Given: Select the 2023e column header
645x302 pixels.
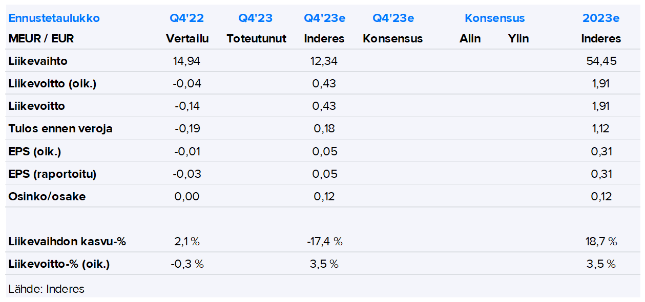Looking at the screenshot, I should tap(600, 18).
